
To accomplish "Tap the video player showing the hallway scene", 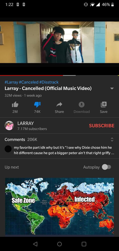I will click(x=59, y=42).
